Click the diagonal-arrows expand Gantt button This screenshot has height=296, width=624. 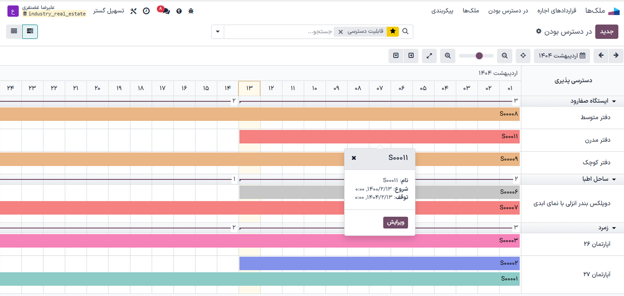coord(429,56)
